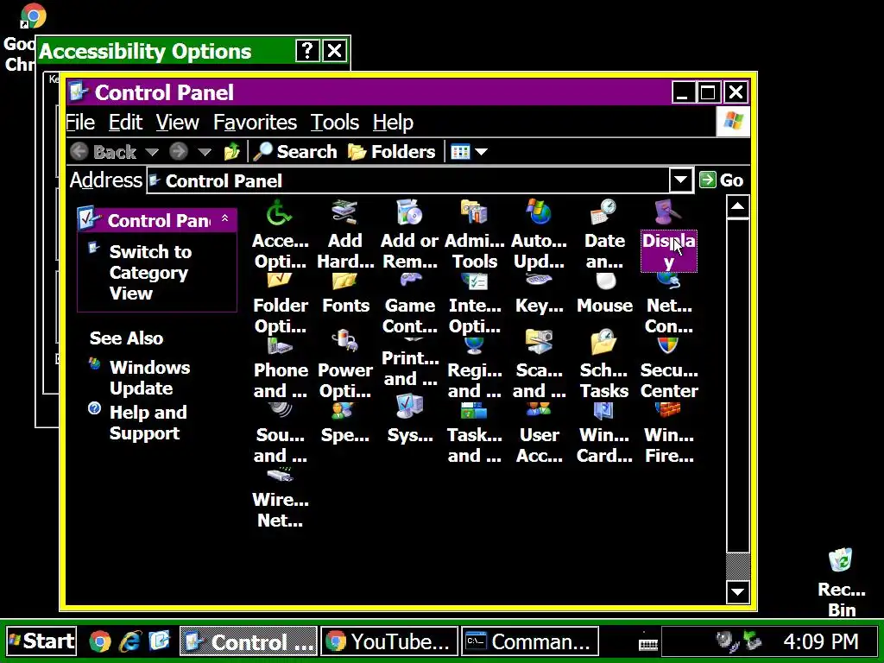Screen dimensions: 884x663
Task: Open the Speech applet icon
Action: [x=345, y=424]
